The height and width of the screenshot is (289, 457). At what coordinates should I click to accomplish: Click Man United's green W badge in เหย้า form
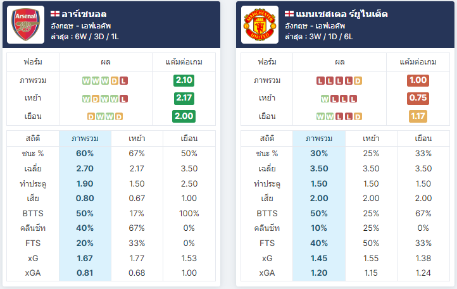[325, 99]
